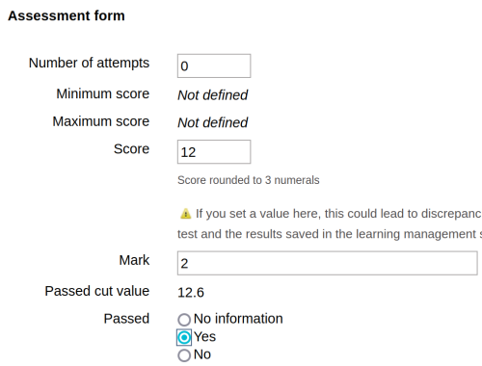Image resolution: width=482 pixels, height=366 pixels.
Task: Click the "Maximum score" label
Action: pos(101,121)
